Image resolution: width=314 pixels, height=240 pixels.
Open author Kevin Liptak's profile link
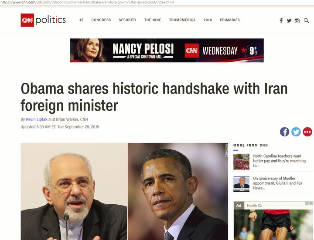tap(37, 119)
